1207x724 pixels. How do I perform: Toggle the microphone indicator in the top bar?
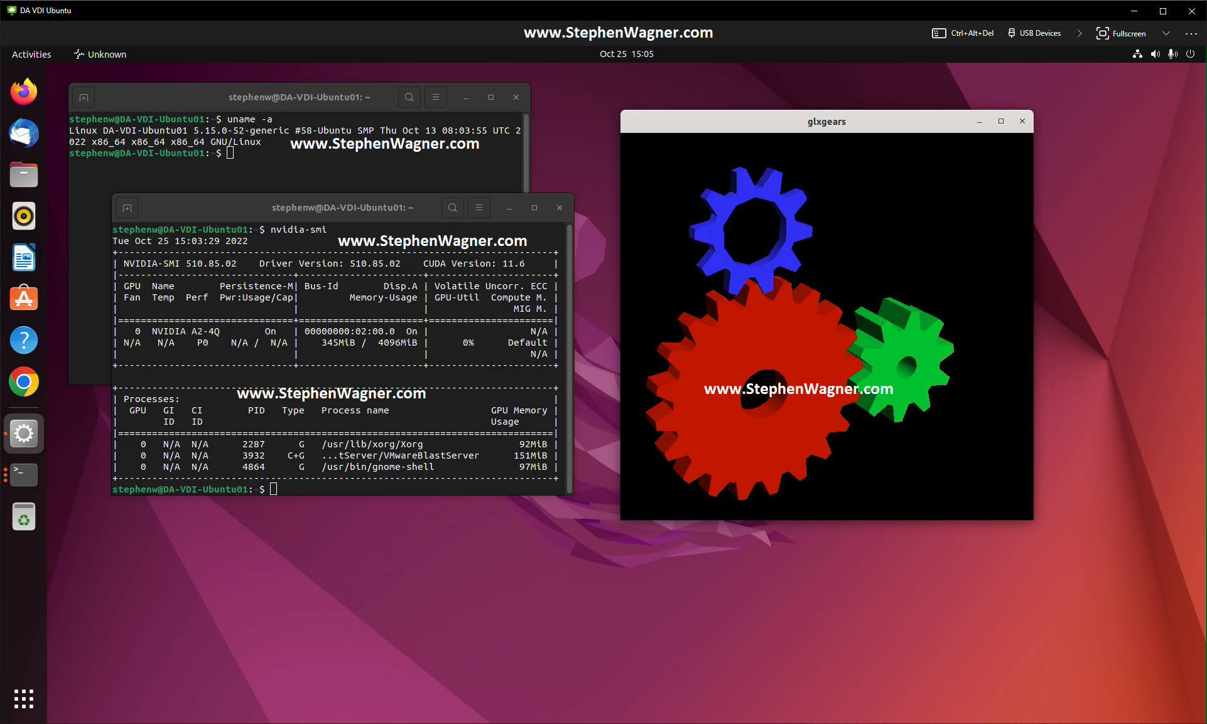pos(1172,54)
